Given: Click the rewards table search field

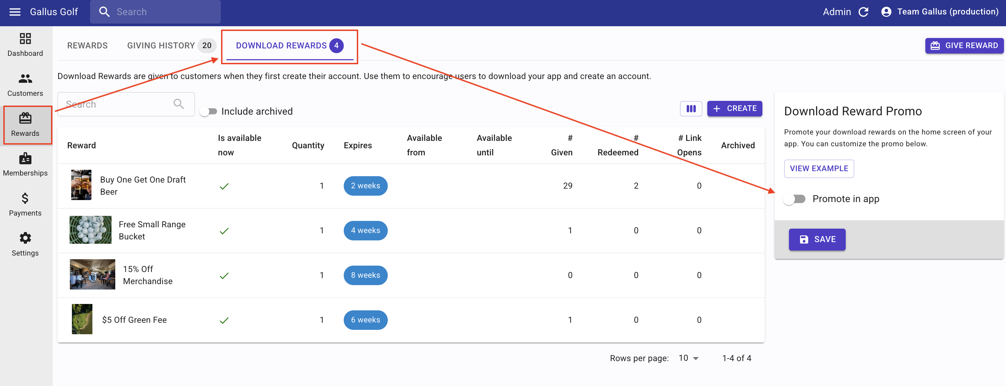Looking at the screenshot, I should pyautogui.click(x=117, y=104).
